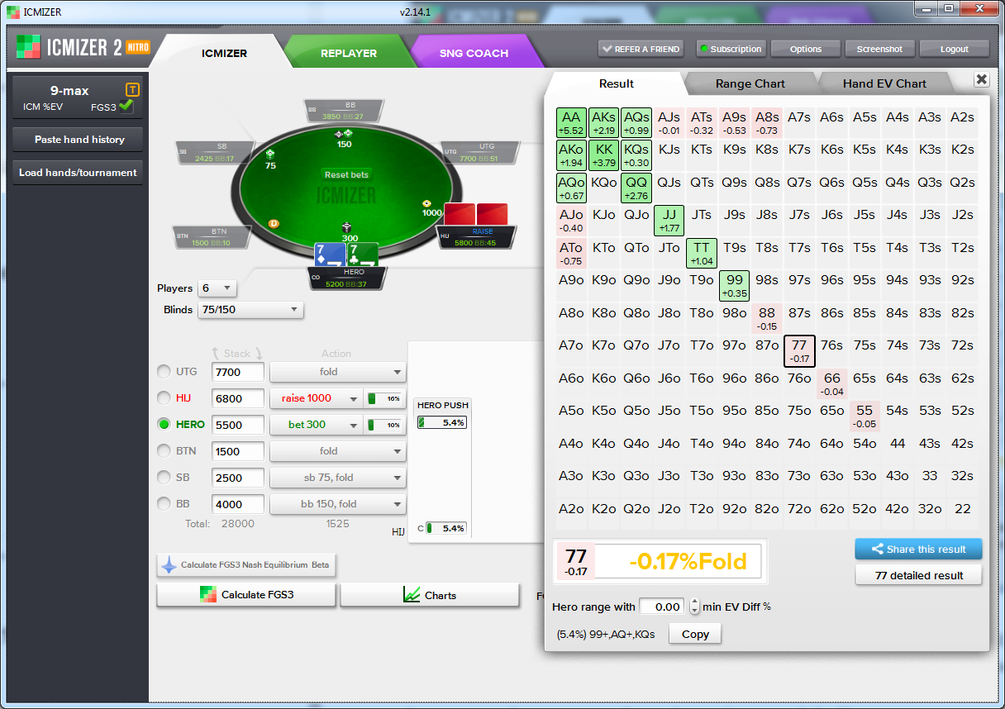Select the QQ cell showing +2.76
1005x709 pixels.
click(636, 188)
